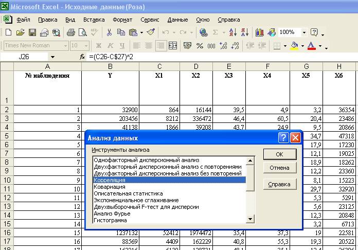358x250 pixels.
Task: Sort descending with the Я-A icon
Action: [244, 32]
